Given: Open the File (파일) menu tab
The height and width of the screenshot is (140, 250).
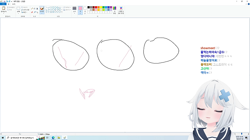Looking at the screenshot, I should click(x=3, y=4).
